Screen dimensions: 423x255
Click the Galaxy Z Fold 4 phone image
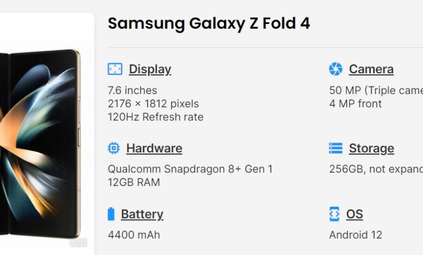pos(40,143)
